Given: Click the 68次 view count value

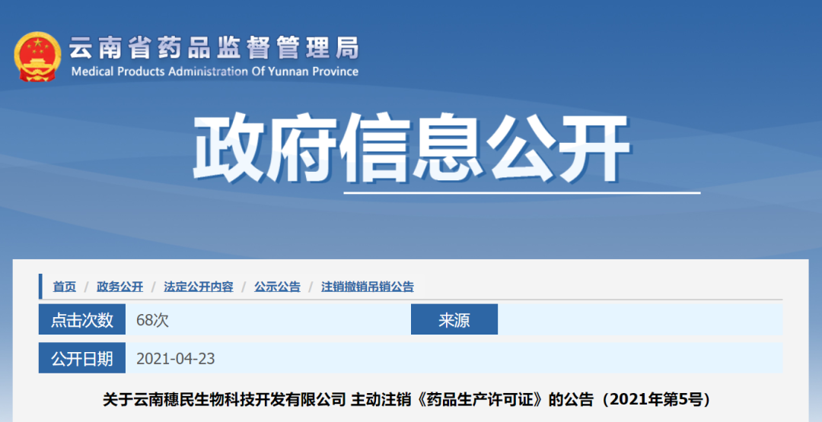Looking at the screenshot, I should click(152, 320).
